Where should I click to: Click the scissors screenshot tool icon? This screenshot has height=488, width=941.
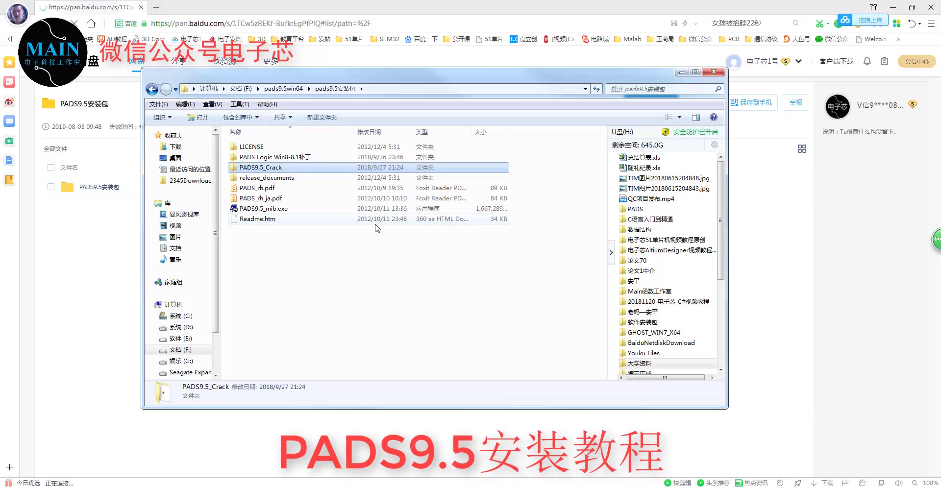[x=819, y=23]
